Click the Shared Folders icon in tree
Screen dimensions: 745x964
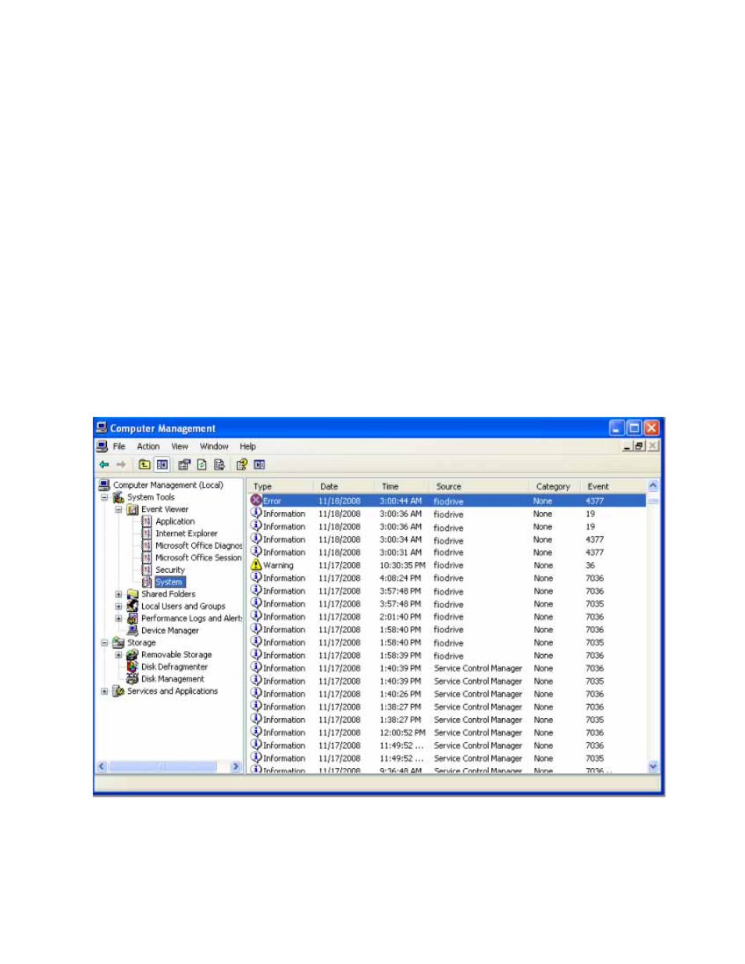pyautogui.click(x=133, y=594)
